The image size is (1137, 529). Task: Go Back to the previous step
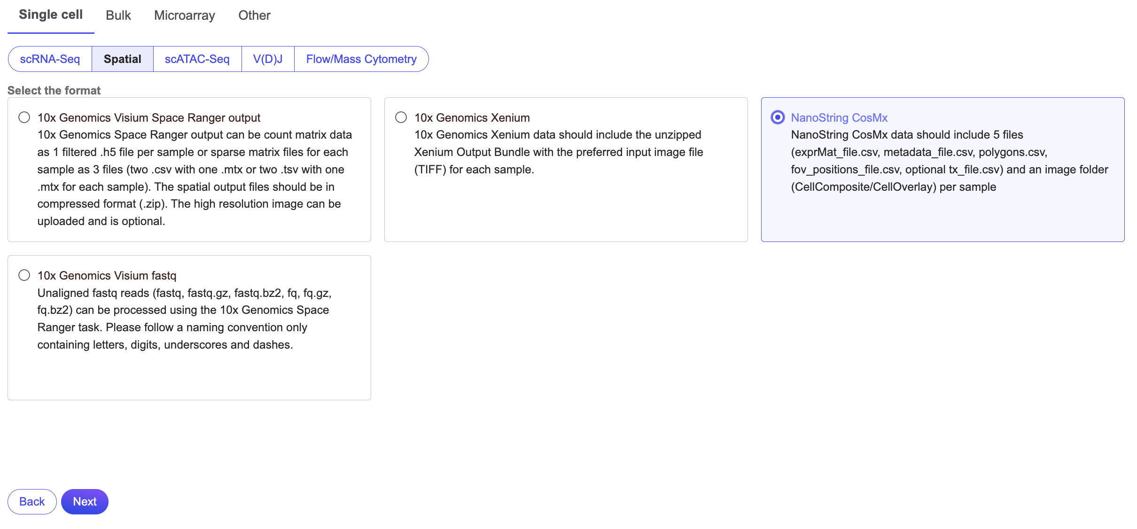click(x=32, y=502)
